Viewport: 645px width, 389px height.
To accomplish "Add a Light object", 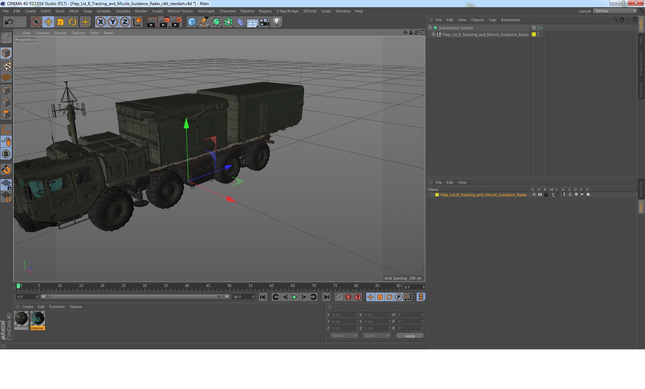I will [276, 22].
